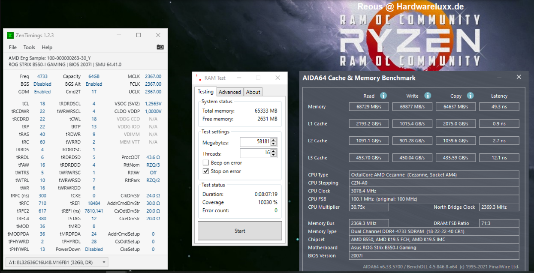Uncheck the Stop on error checkbox

[206, 171]
